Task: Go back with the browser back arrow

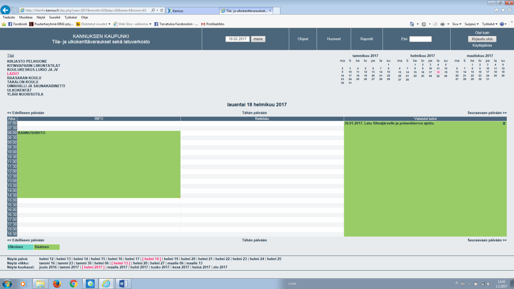Action: pyautogui.click(x=6, y=10)
